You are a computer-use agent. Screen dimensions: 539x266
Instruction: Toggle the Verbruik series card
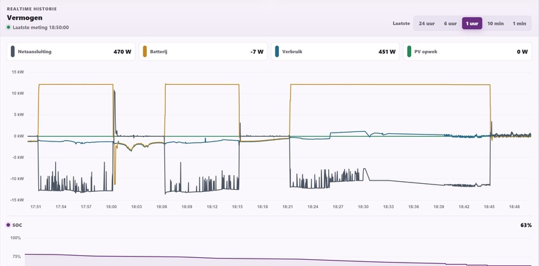point(335,52)
